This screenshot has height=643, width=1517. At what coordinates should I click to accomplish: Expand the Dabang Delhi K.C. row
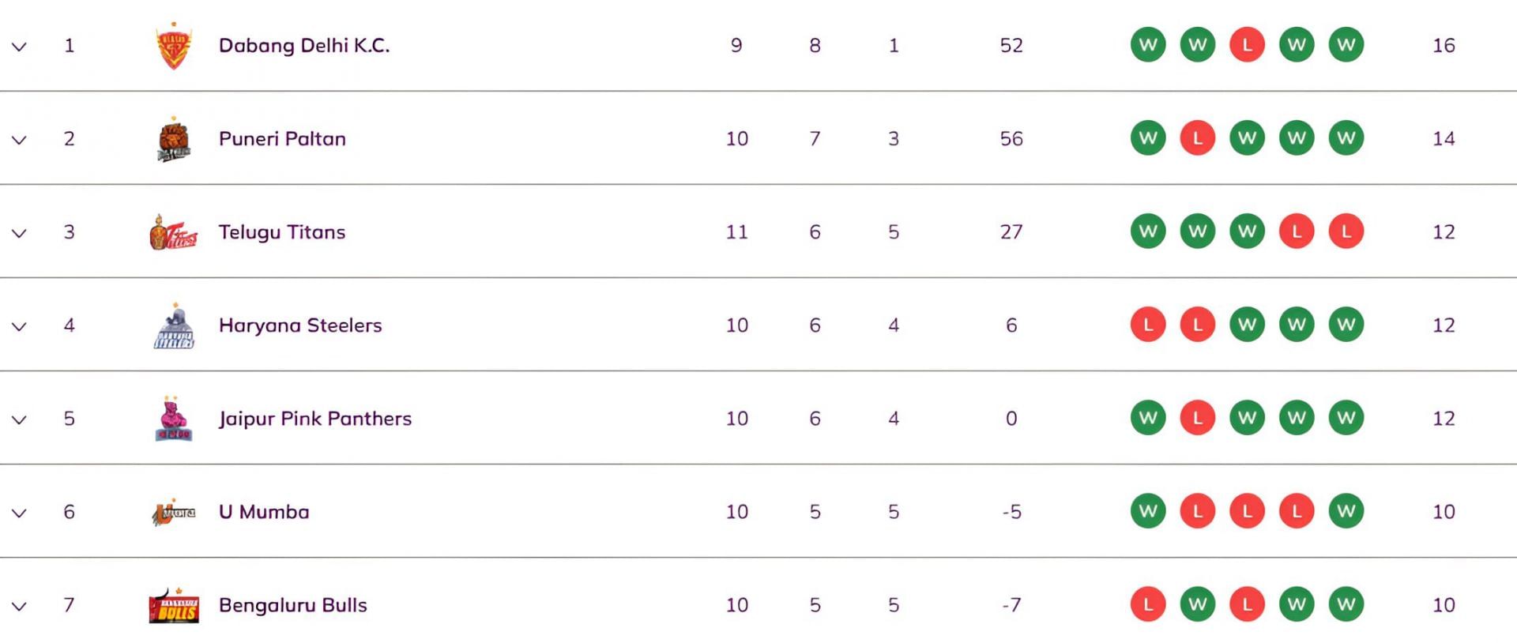(20, 47)
